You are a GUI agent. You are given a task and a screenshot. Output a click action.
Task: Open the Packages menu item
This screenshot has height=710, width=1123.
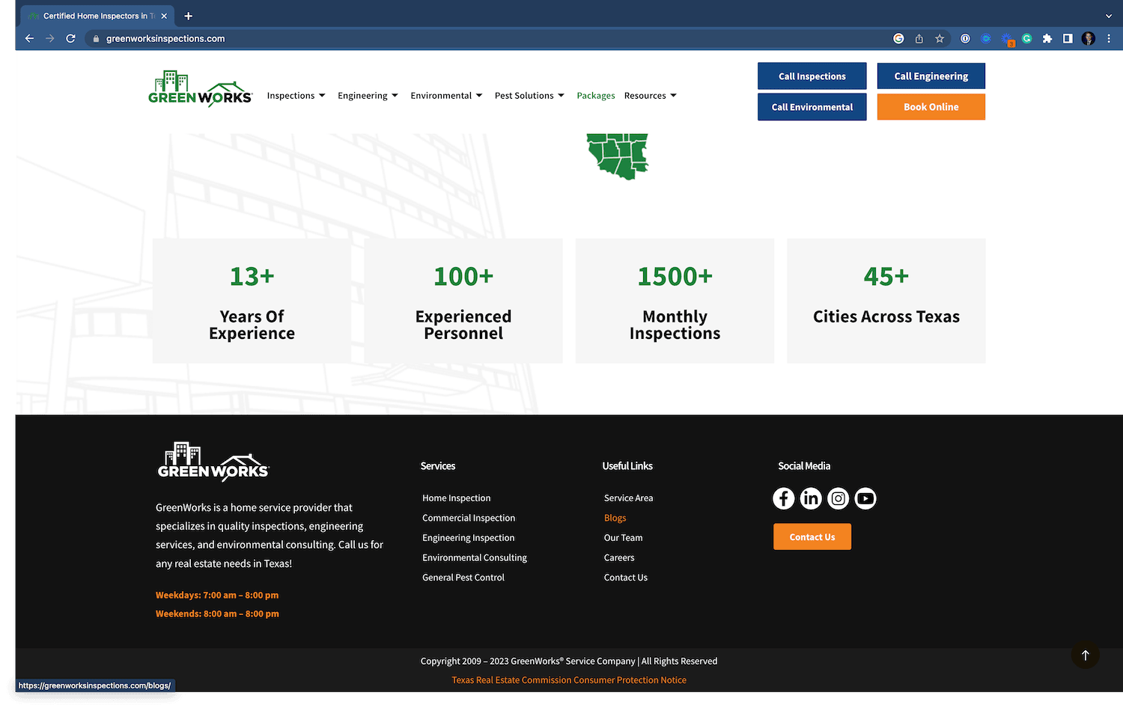[x=596, y=96]
